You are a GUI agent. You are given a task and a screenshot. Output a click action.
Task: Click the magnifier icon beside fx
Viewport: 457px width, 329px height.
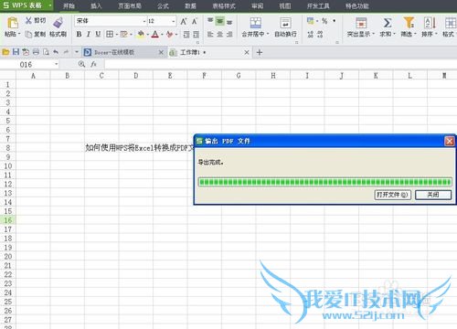point(81,64)
